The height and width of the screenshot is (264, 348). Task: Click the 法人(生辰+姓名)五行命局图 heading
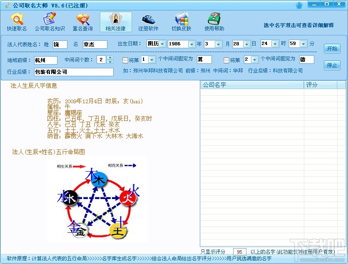48,152
